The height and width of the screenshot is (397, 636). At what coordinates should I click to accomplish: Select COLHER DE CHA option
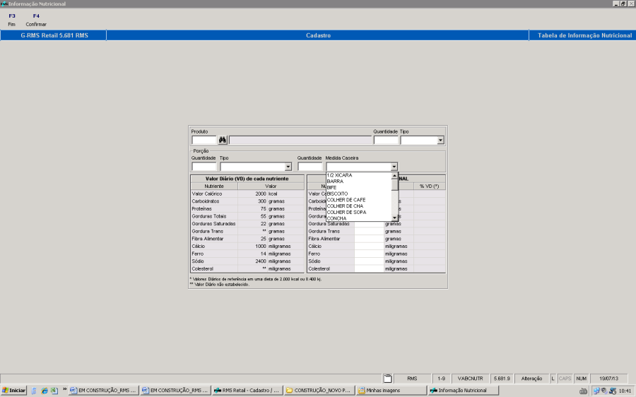pyautogui.click(x=358, y=206)
